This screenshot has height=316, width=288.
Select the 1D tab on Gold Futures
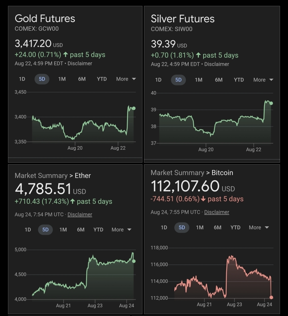(22, 79)
